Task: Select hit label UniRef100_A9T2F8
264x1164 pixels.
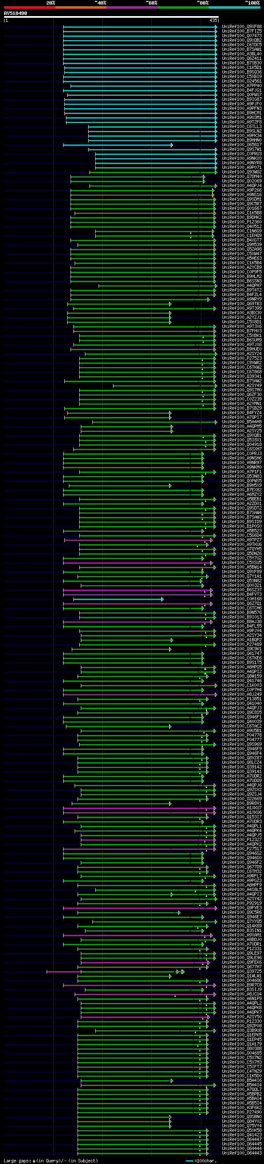Action: pos(242,122)
